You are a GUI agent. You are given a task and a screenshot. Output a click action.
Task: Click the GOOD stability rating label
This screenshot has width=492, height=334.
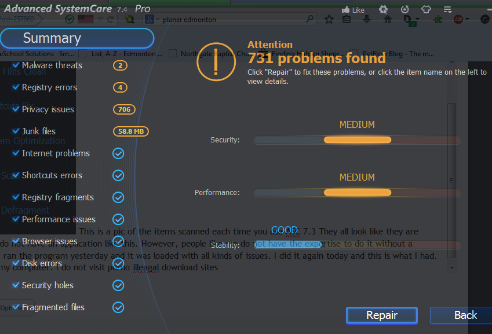pyautogui.click(x=285, y=230)
